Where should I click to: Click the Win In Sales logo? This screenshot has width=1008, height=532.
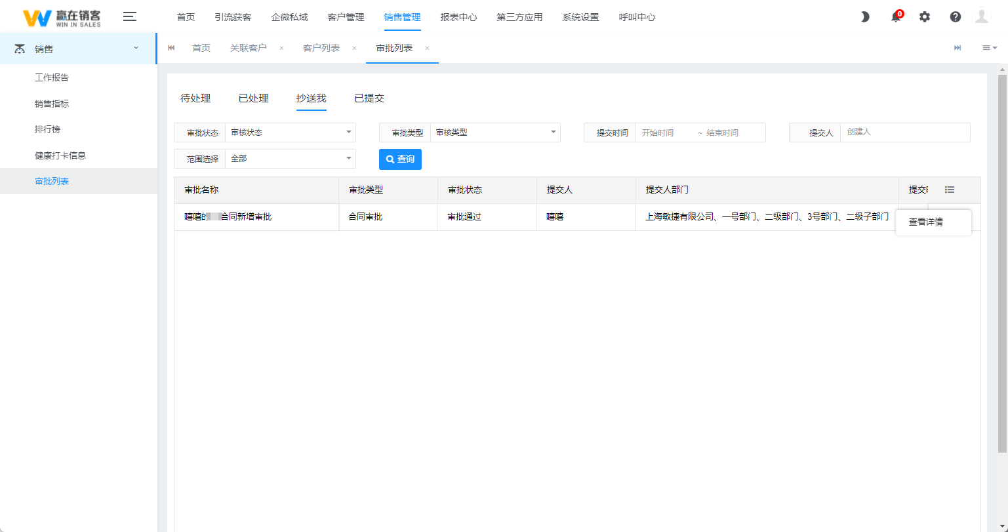[x=62, y=18]
